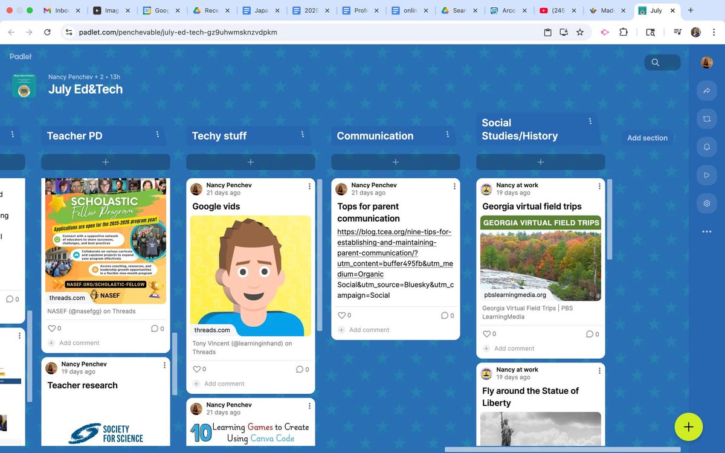The height and width of the screenshot is (453, 725).
Task: Click the share arrow icon in sidebar
Action: pyautogui.click(x=706, y=91)
